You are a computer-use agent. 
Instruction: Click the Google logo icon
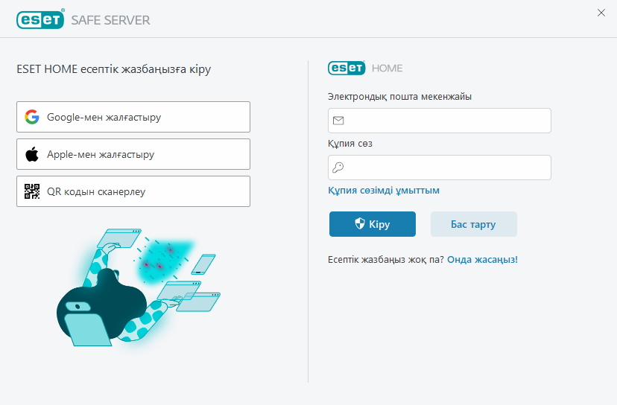pos(31,117)
